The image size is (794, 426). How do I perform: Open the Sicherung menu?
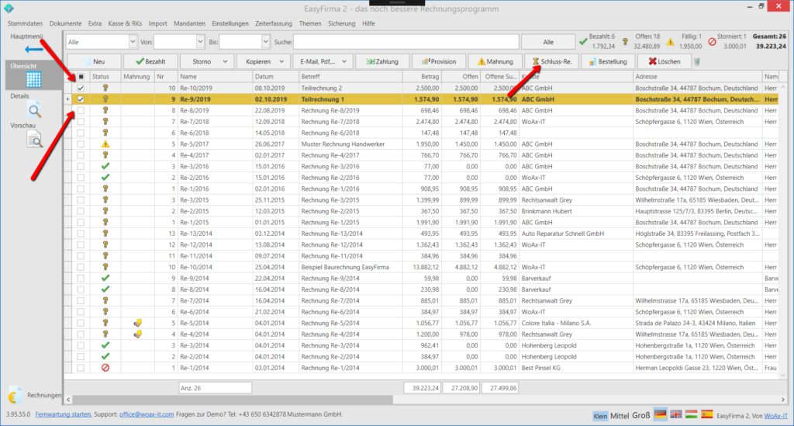[341, 23]
